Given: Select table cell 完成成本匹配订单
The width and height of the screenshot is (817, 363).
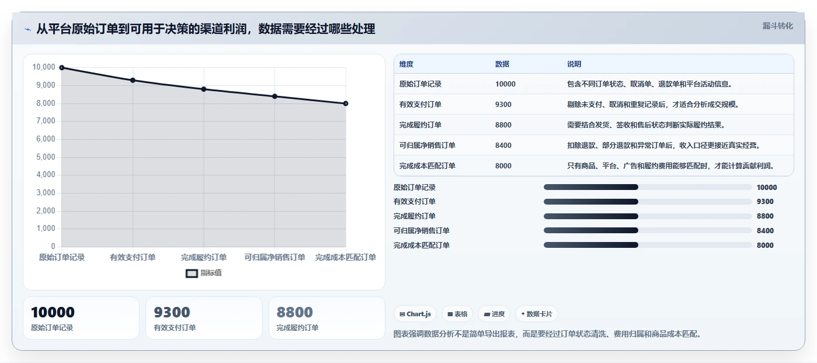Looking at the screenshot, I should [427, 166].
